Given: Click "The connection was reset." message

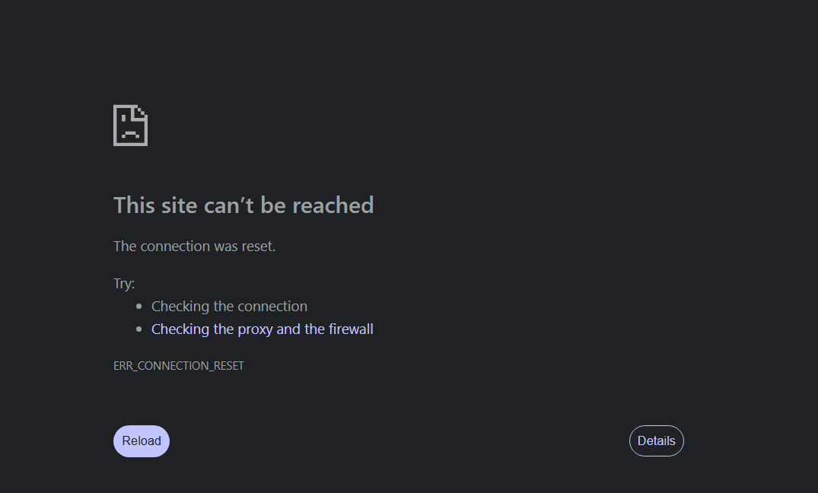Looking at the screenshot, I should click(x=194, y=246).
